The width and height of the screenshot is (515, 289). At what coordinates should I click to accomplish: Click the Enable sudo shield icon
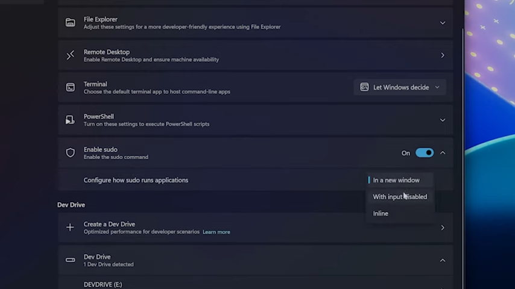tap(71, 153)
